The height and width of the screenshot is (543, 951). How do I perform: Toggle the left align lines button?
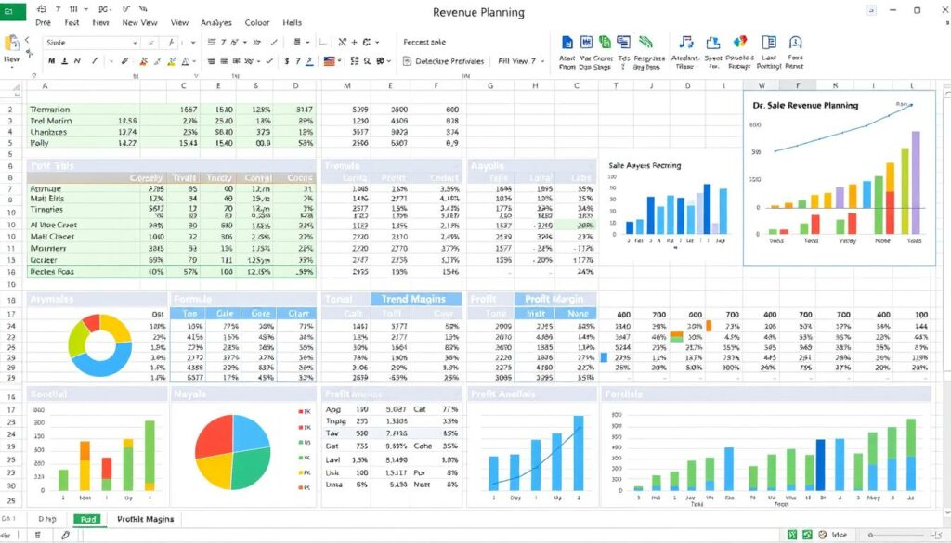[x=211, y=61]
